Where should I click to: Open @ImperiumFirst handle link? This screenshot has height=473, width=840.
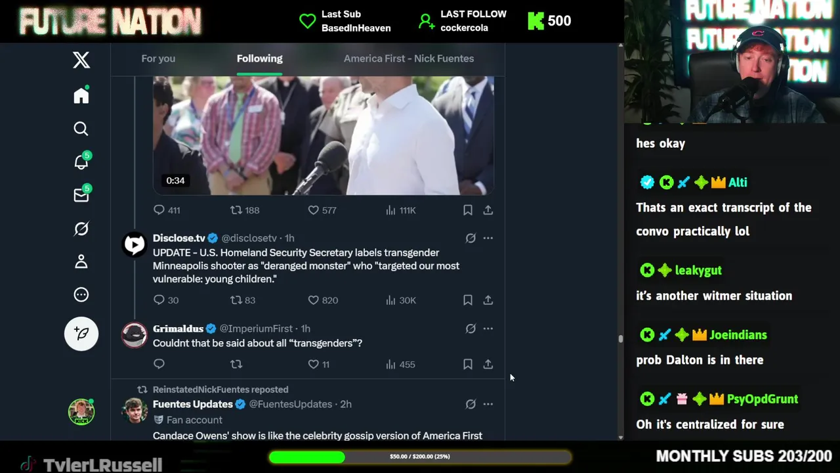coord(256,328)
